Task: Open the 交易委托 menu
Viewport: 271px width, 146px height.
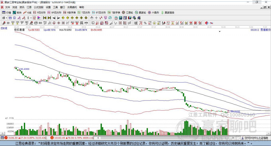Action: point(72,7)
